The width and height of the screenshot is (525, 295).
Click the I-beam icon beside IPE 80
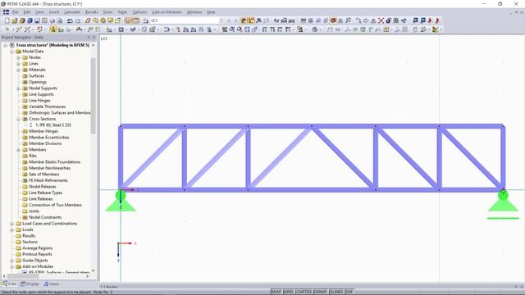[31, 125]
